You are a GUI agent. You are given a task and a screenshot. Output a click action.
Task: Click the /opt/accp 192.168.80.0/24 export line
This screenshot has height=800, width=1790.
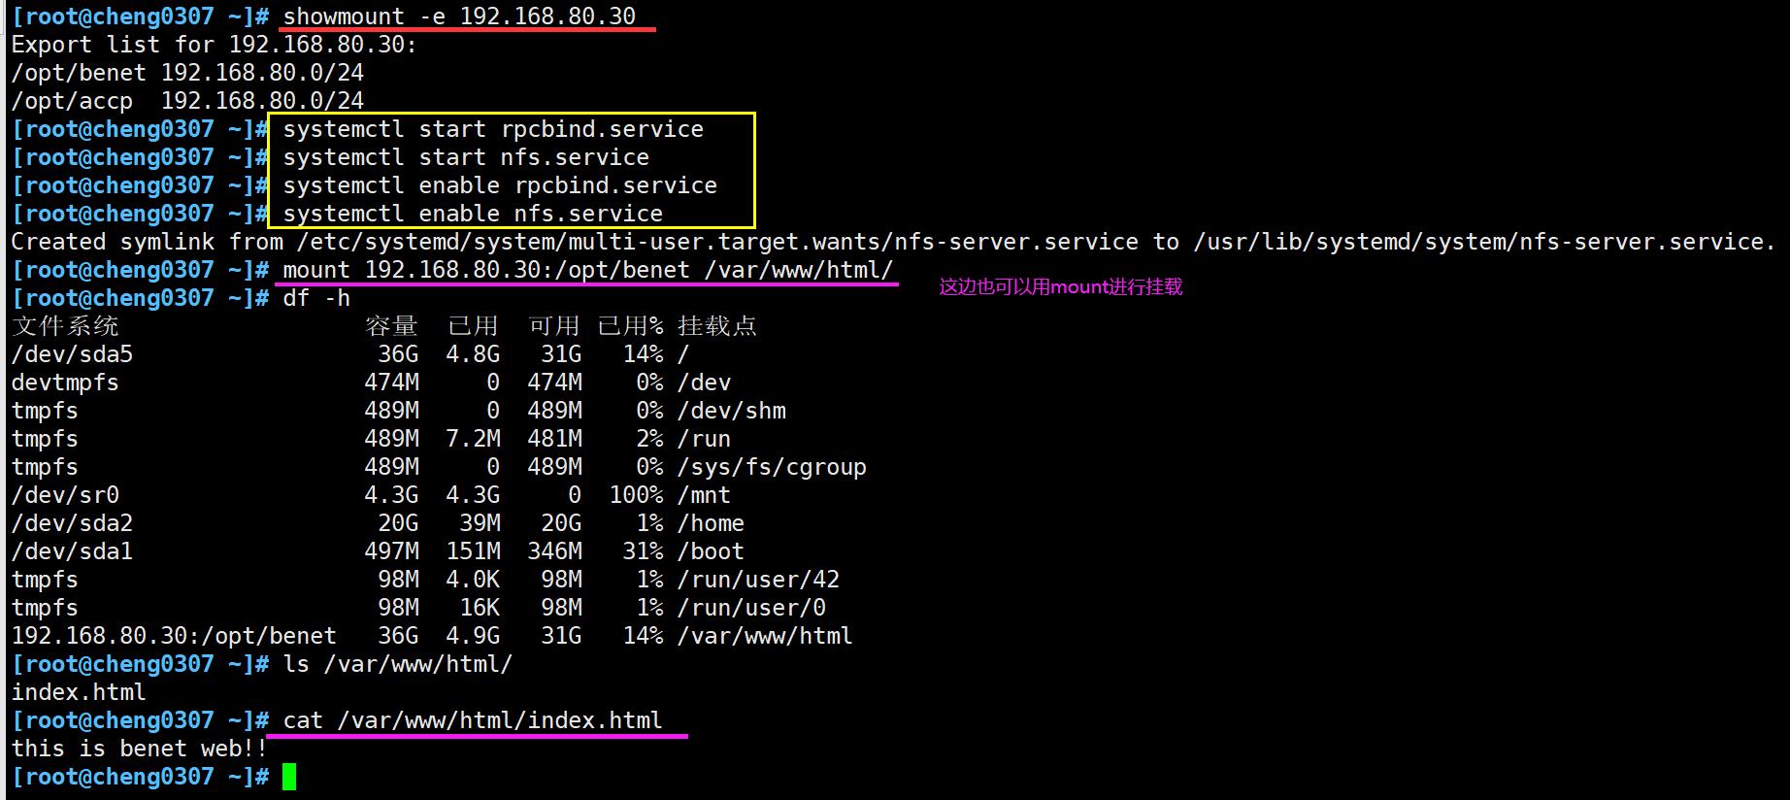[187, 101]
